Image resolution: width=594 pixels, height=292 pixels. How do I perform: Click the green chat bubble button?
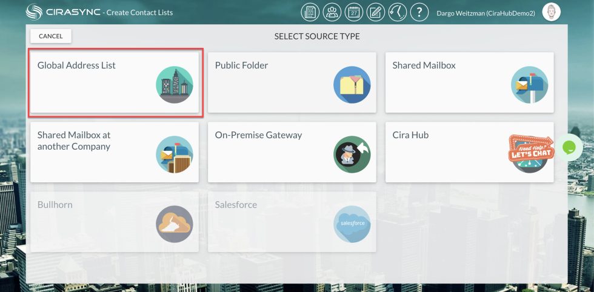pyautogui.click(x=569, y=147)
